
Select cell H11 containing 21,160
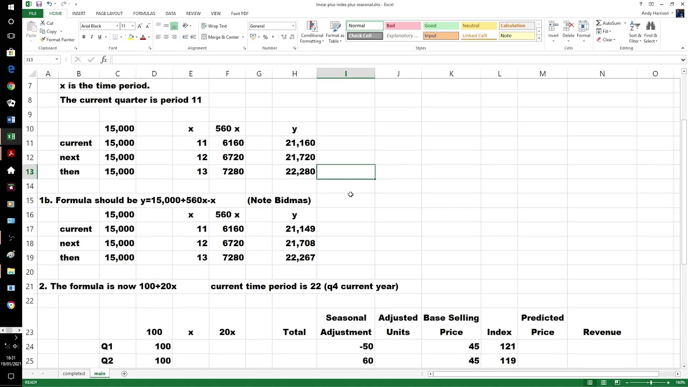(x=295, y=143)
